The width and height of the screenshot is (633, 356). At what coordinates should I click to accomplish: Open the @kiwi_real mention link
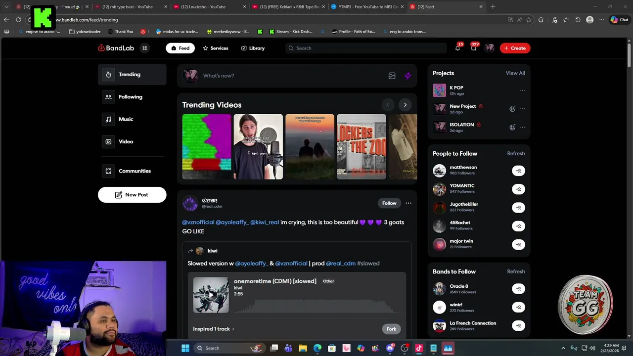(265, 222)
